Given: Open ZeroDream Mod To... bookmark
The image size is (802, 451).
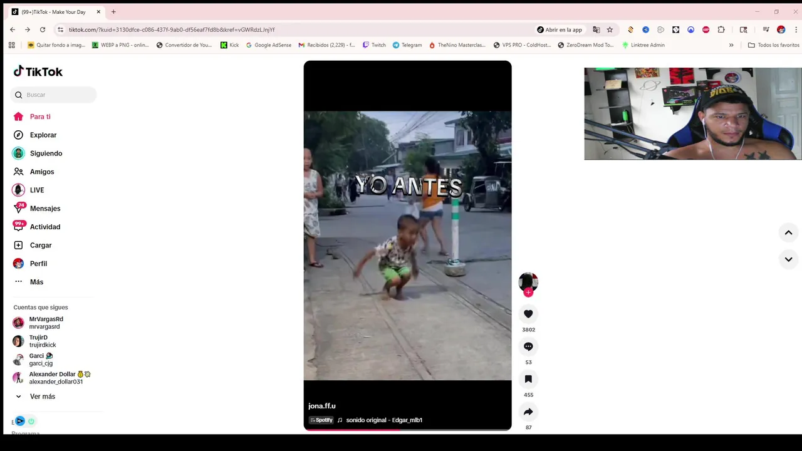Looking at the screenshot, I should (586, 45).
